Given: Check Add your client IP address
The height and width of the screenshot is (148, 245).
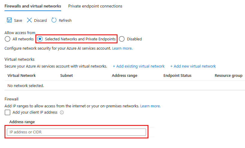Looking at the screenshot, I should (7, 112).
